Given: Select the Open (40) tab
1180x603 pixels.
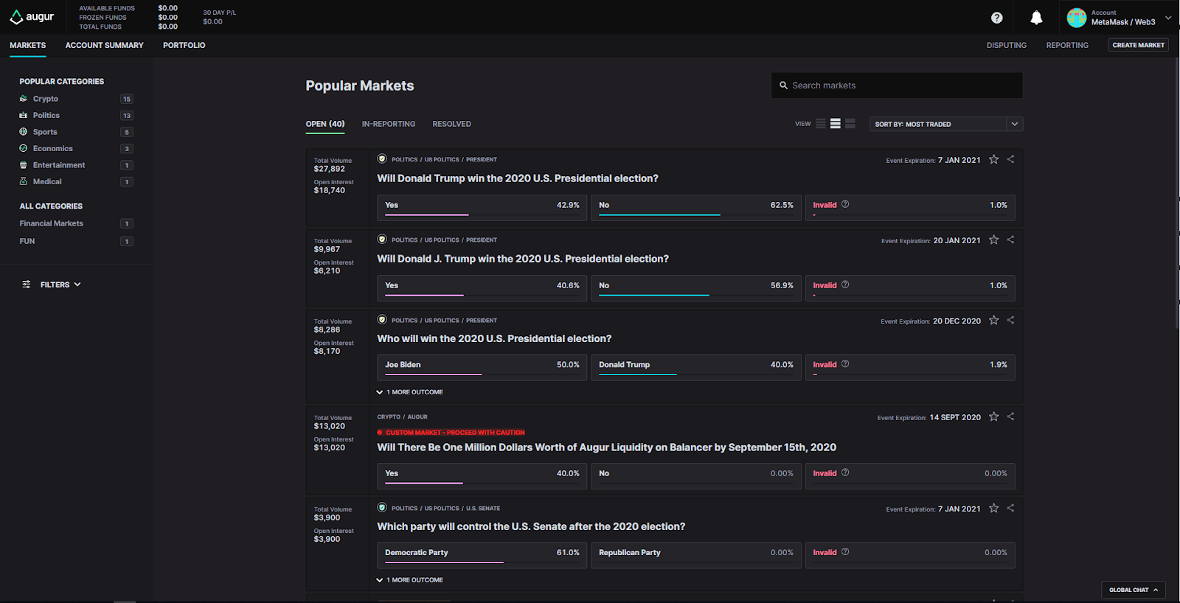Looking at the screenshot, I should click(325, 124).
